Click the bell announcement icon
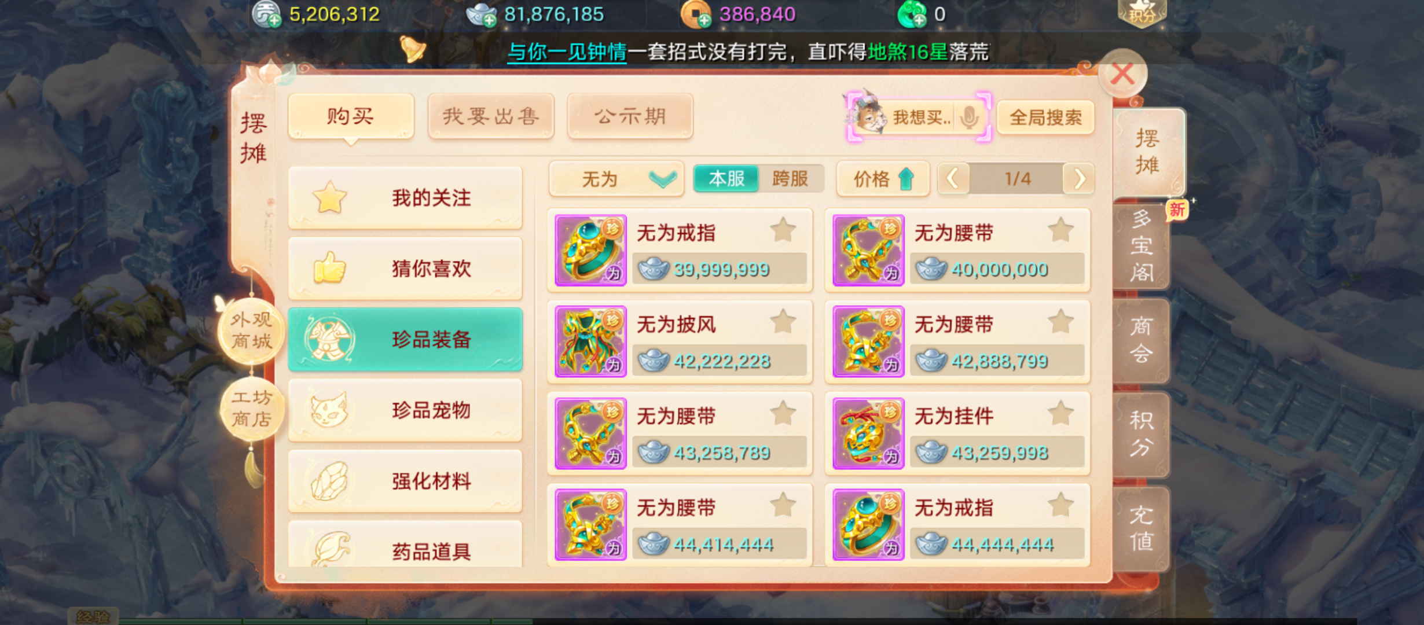 [x=413, y=50]
